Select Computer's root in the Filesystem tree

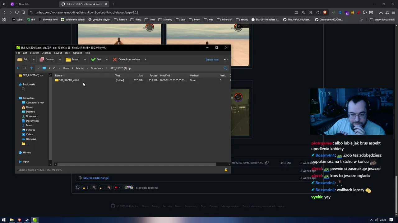click(33, 103)
